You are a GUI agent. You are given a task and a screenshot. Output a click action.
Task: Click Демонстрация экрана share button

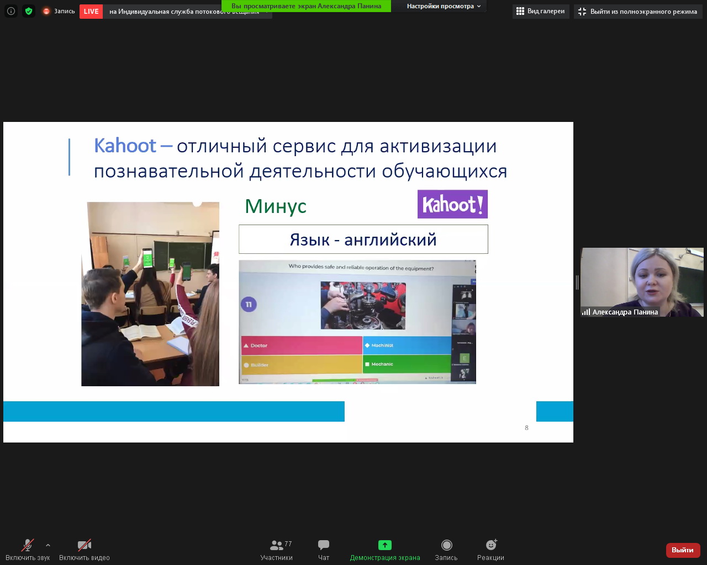pos(385,550)
